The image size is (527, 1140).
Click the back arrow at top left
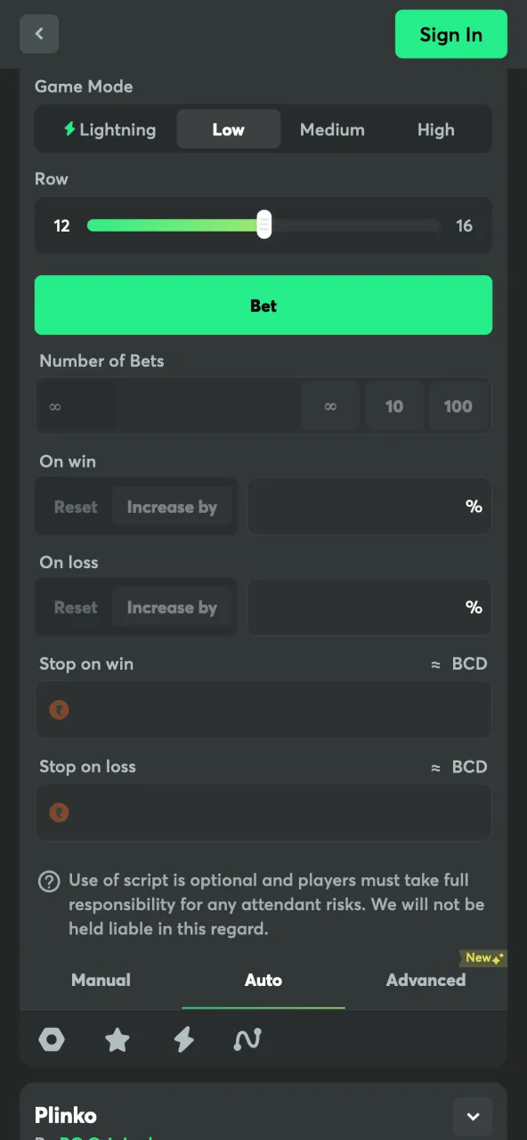(39, 33)
